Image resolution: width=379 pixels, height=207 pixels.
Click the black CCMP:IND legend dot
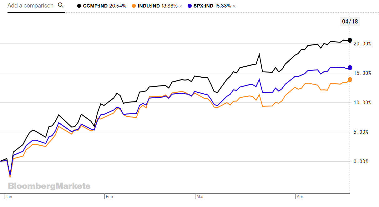click(79, 6)
